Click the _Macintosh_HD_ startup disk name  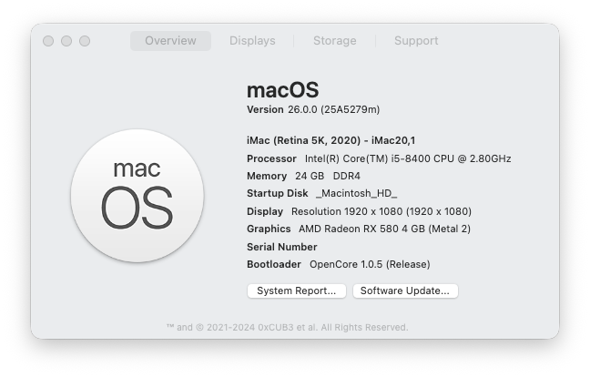[x=356, y=193]
